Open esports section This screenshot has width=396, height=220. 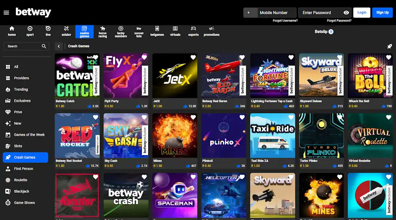point(193,31)
